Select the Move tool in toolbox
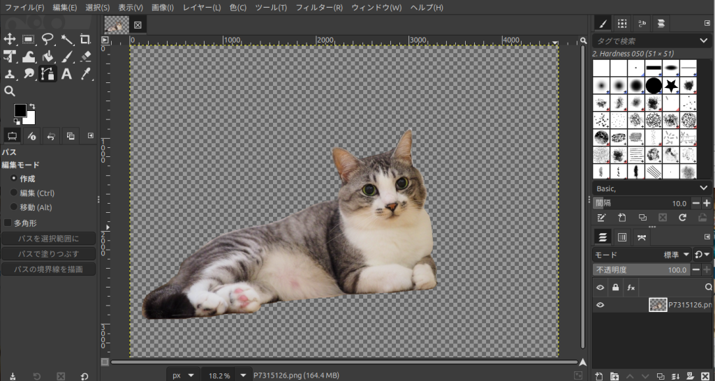 10,39
